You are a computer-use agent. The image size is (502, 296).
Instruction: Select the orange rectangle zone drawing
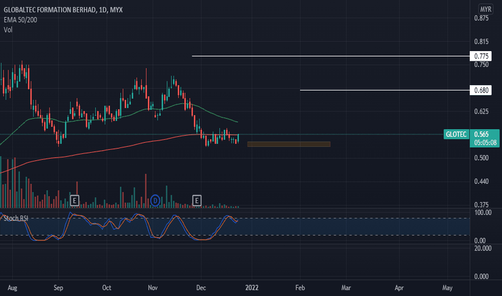tap(289, 144)
